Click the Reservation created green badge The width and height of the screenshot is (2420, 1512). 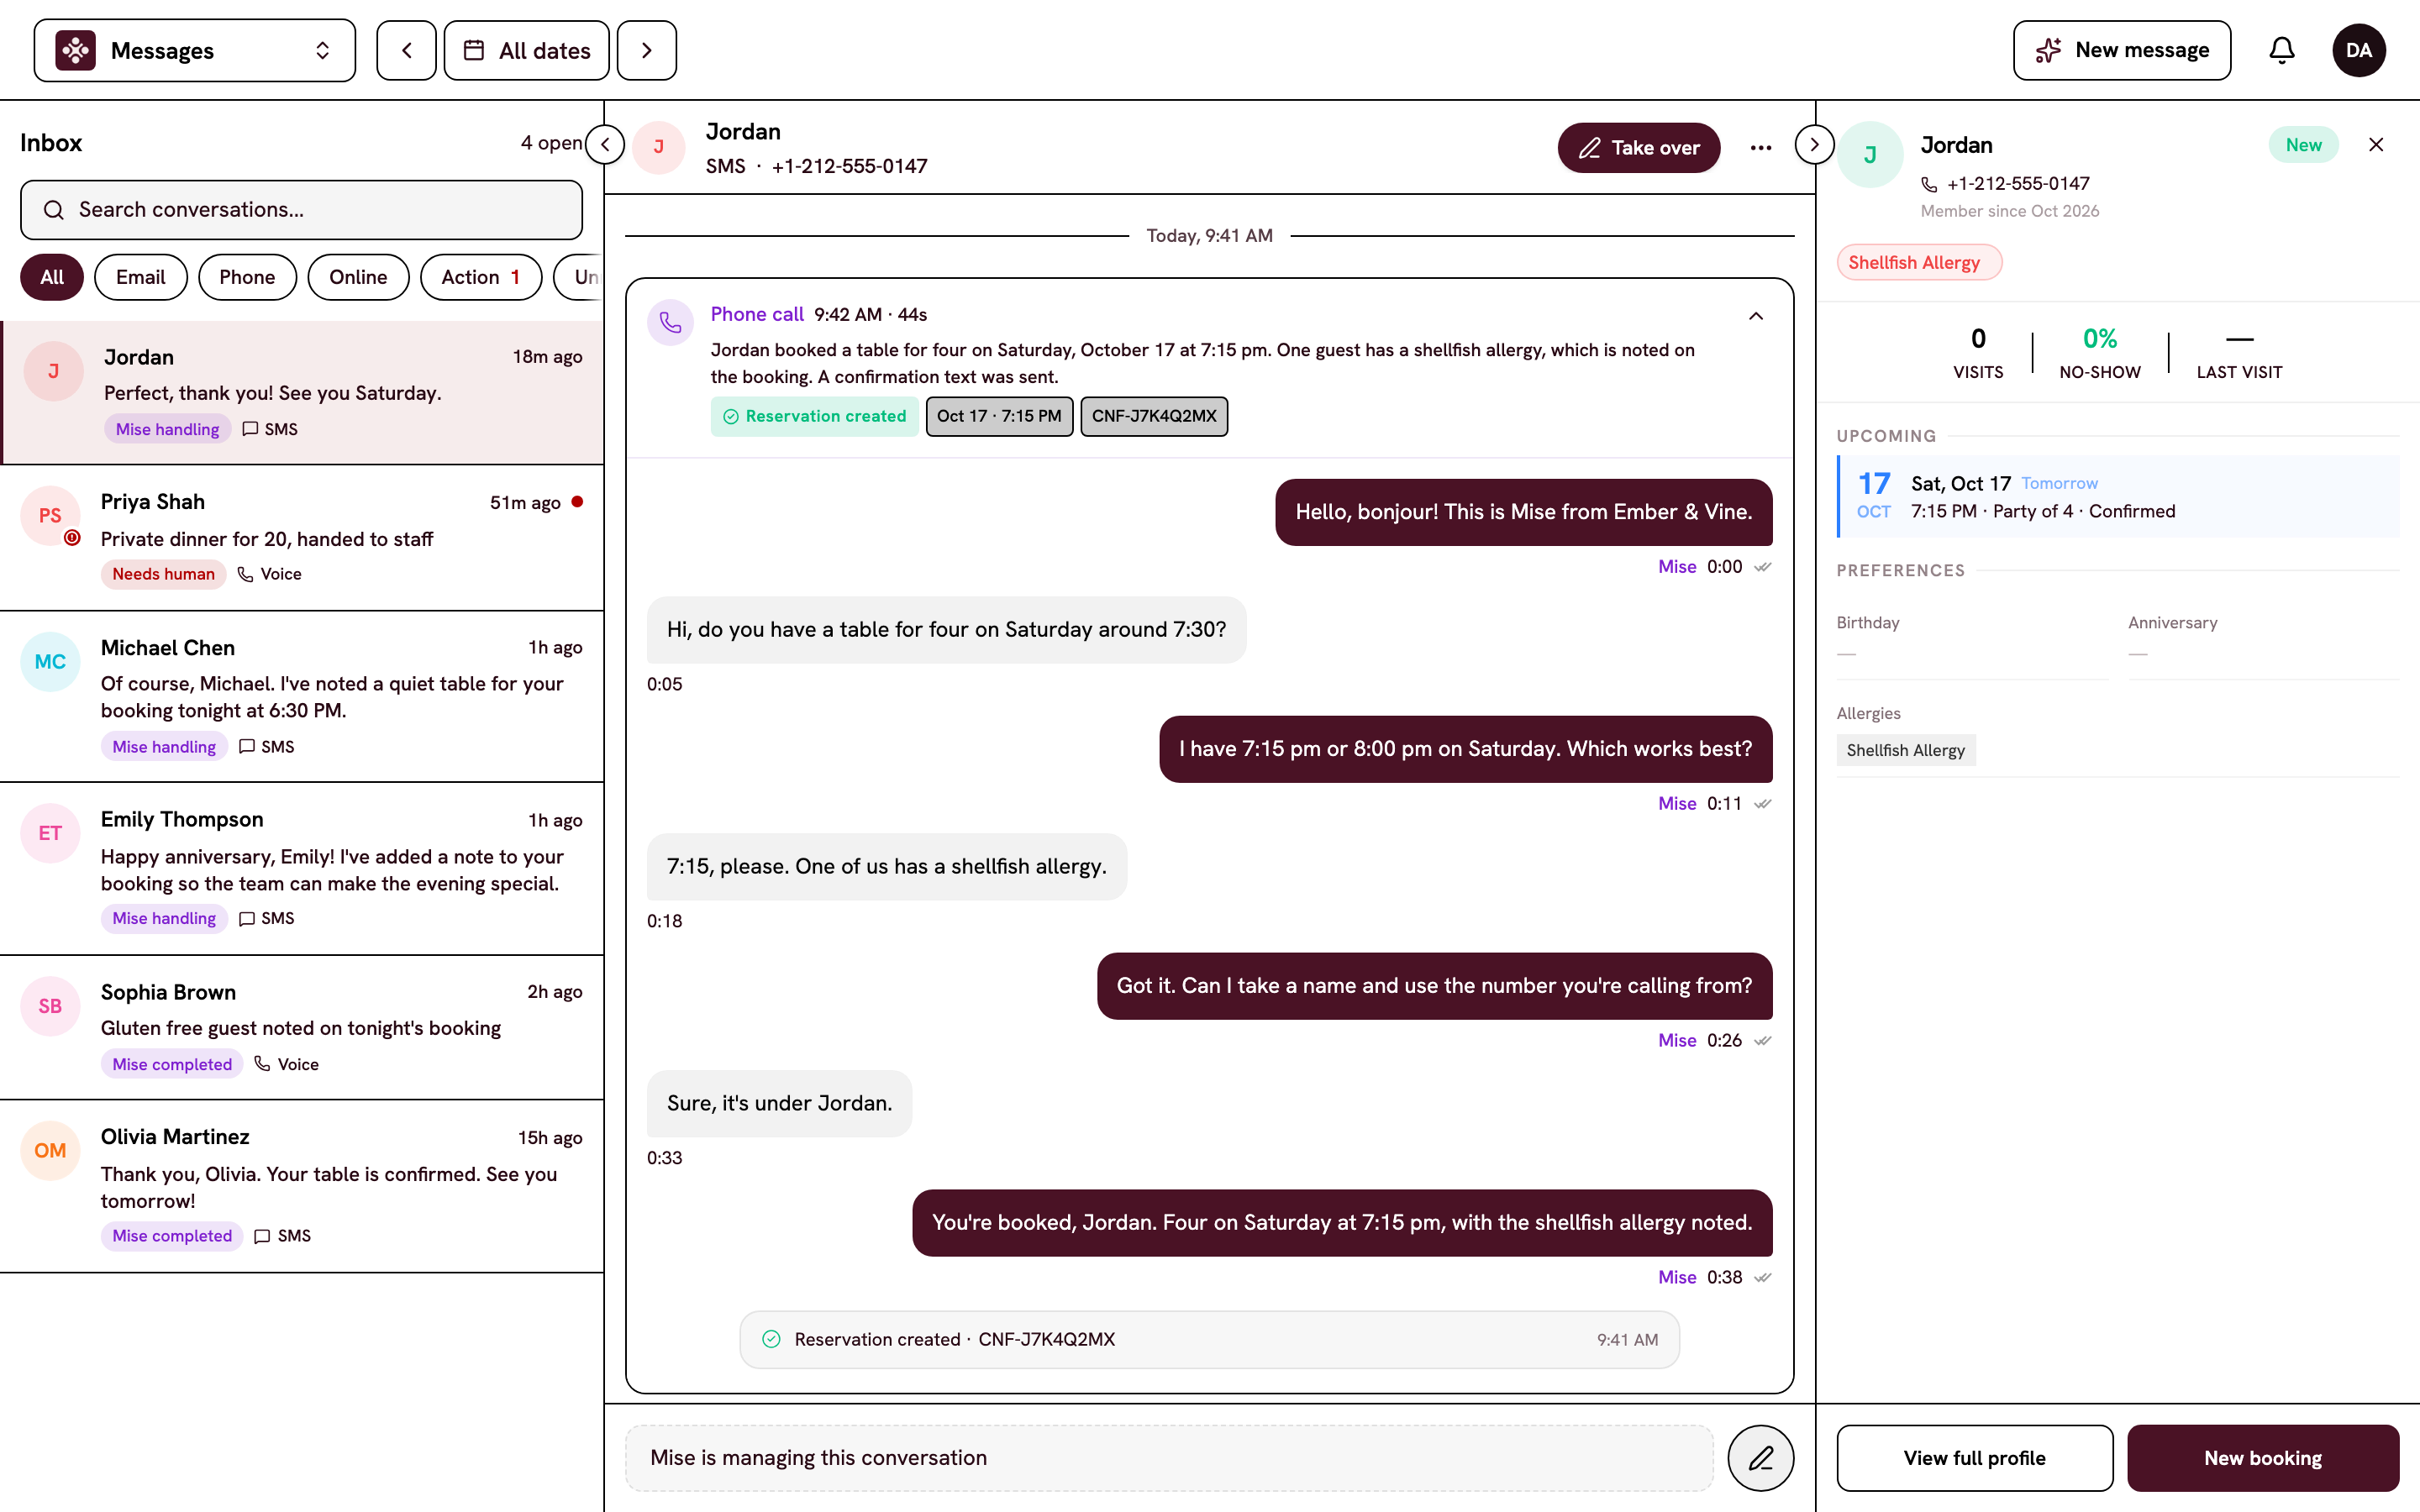[x=814, y=416]
